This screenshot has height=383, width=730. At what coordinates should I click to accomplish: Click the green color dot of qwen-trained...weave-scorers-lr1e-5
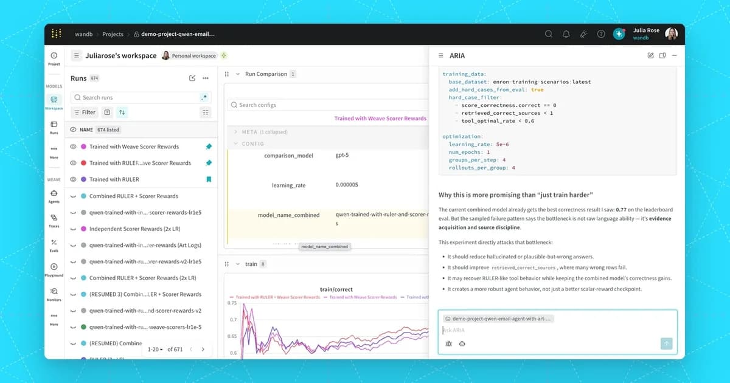click(83, 327)
